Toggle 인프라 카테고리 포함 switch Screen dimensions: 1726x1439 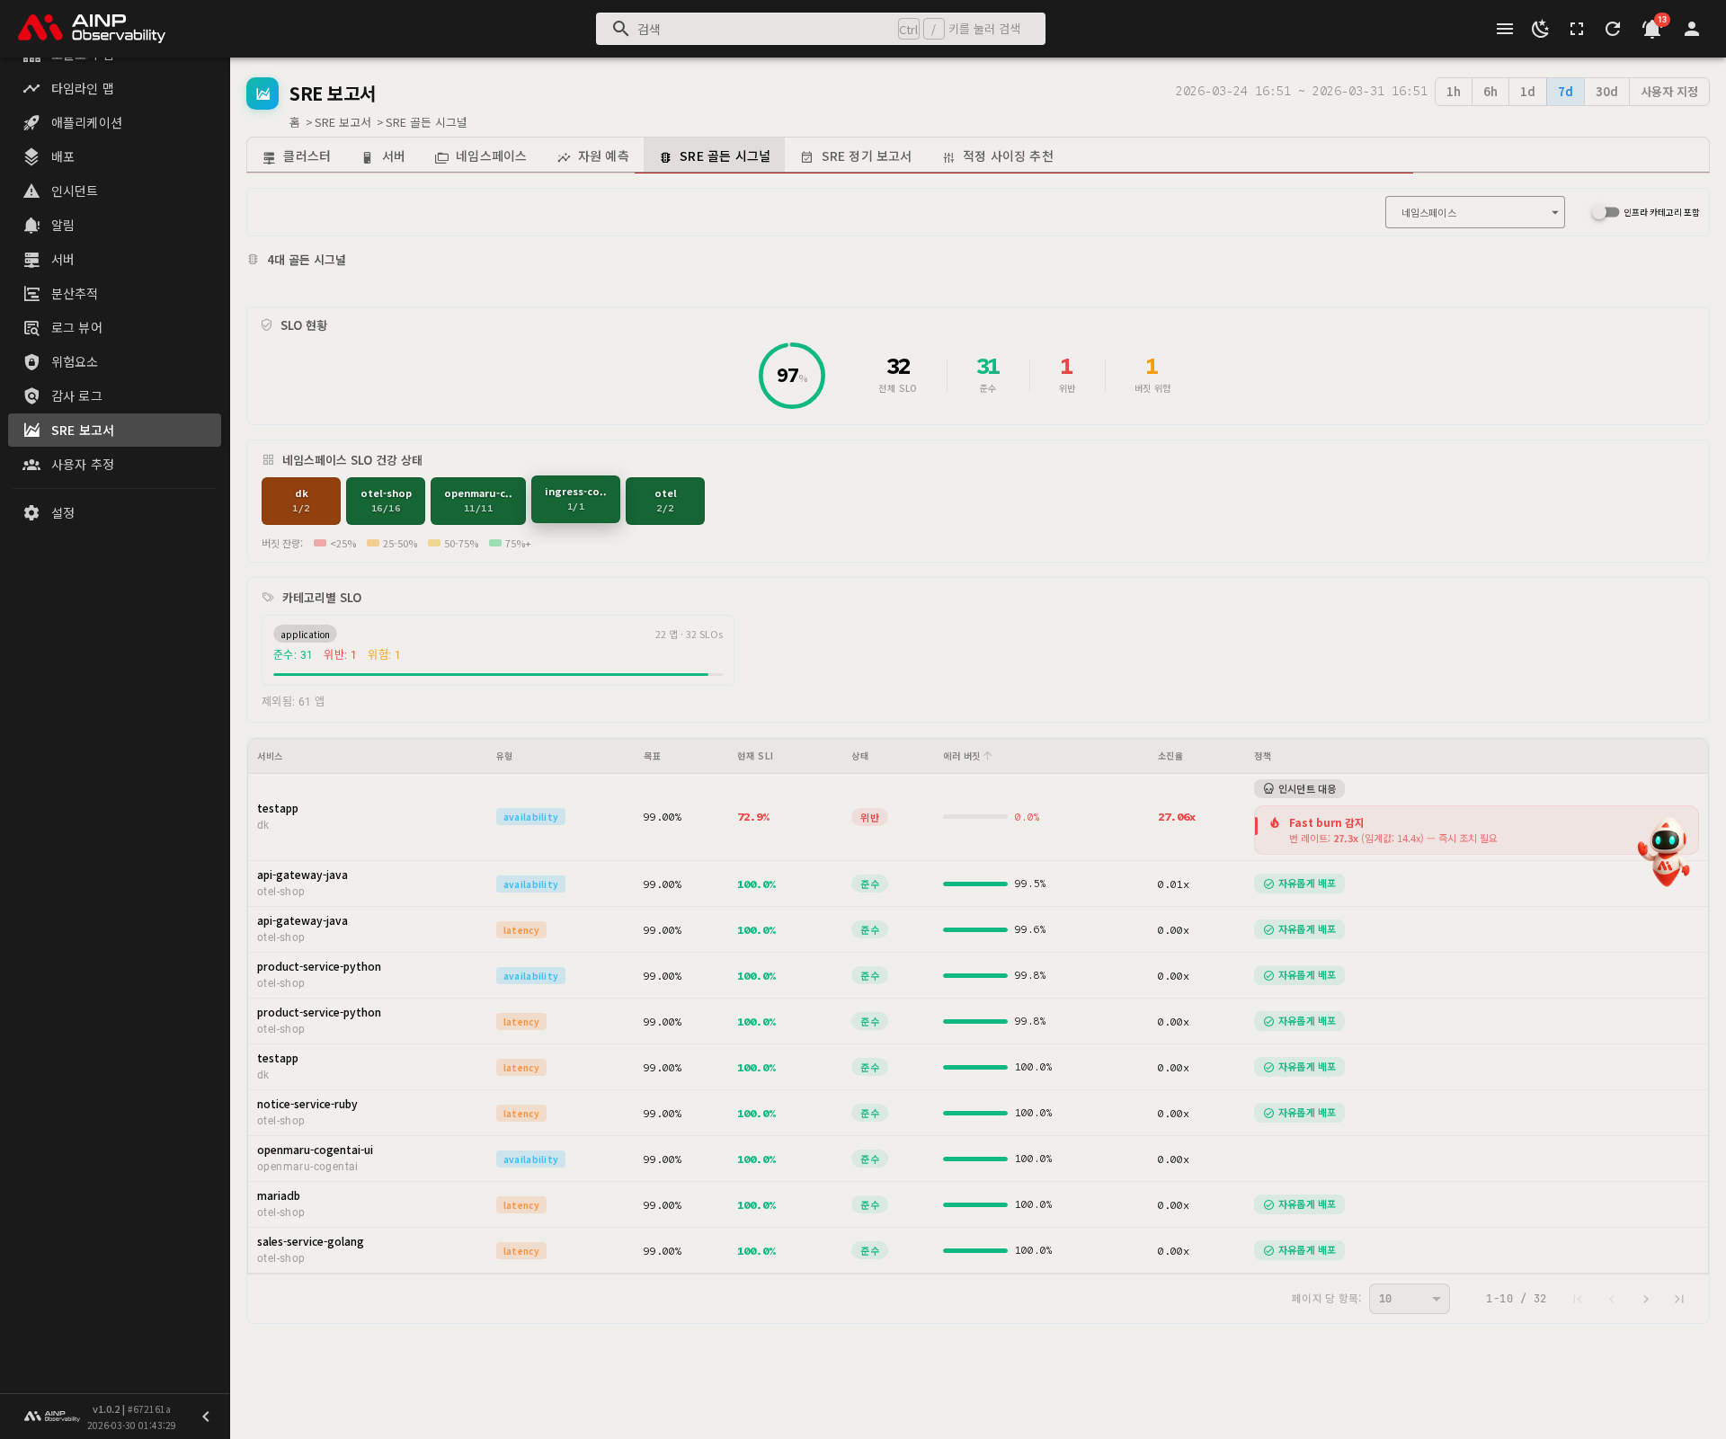pos(1605,213)
